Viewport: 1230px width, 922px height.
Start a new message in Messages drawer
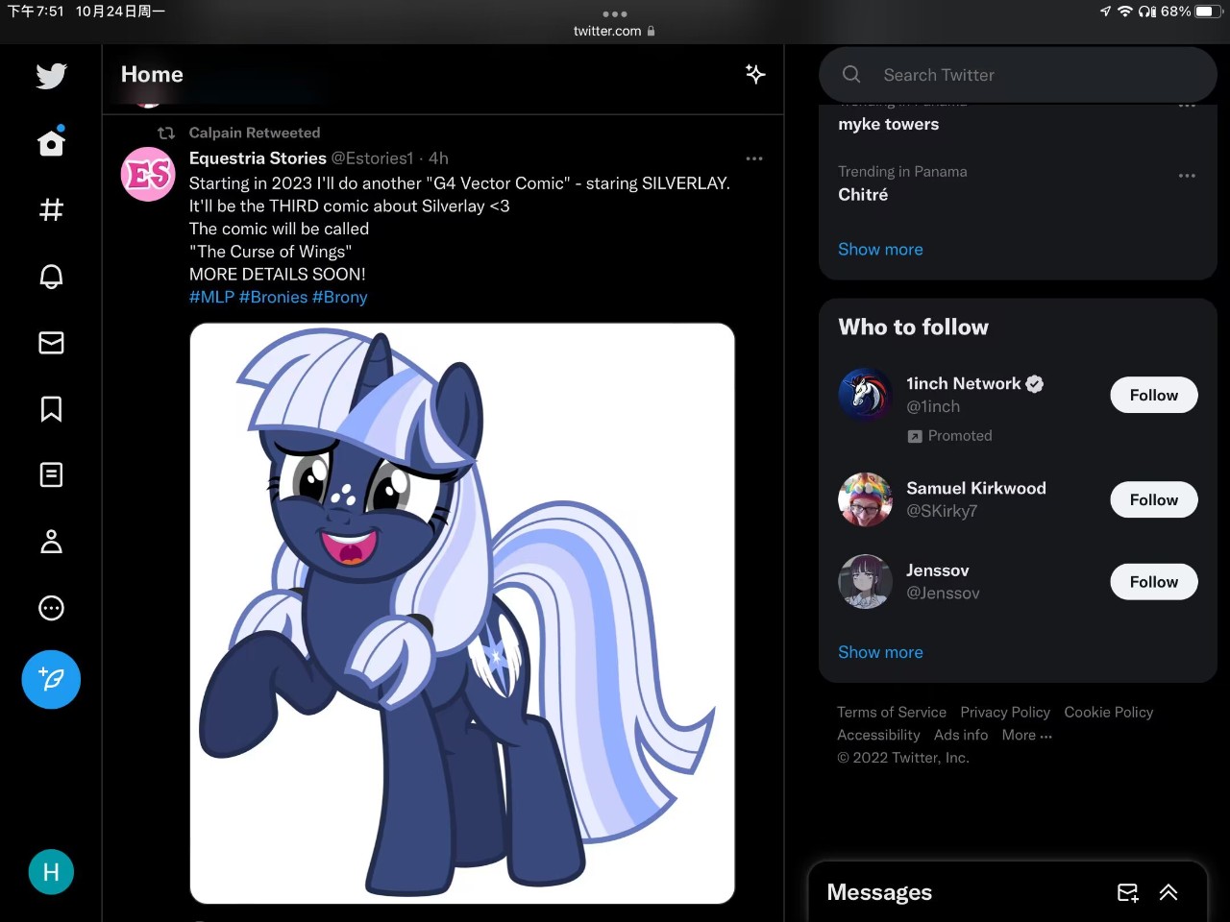tap(1128, 892)
